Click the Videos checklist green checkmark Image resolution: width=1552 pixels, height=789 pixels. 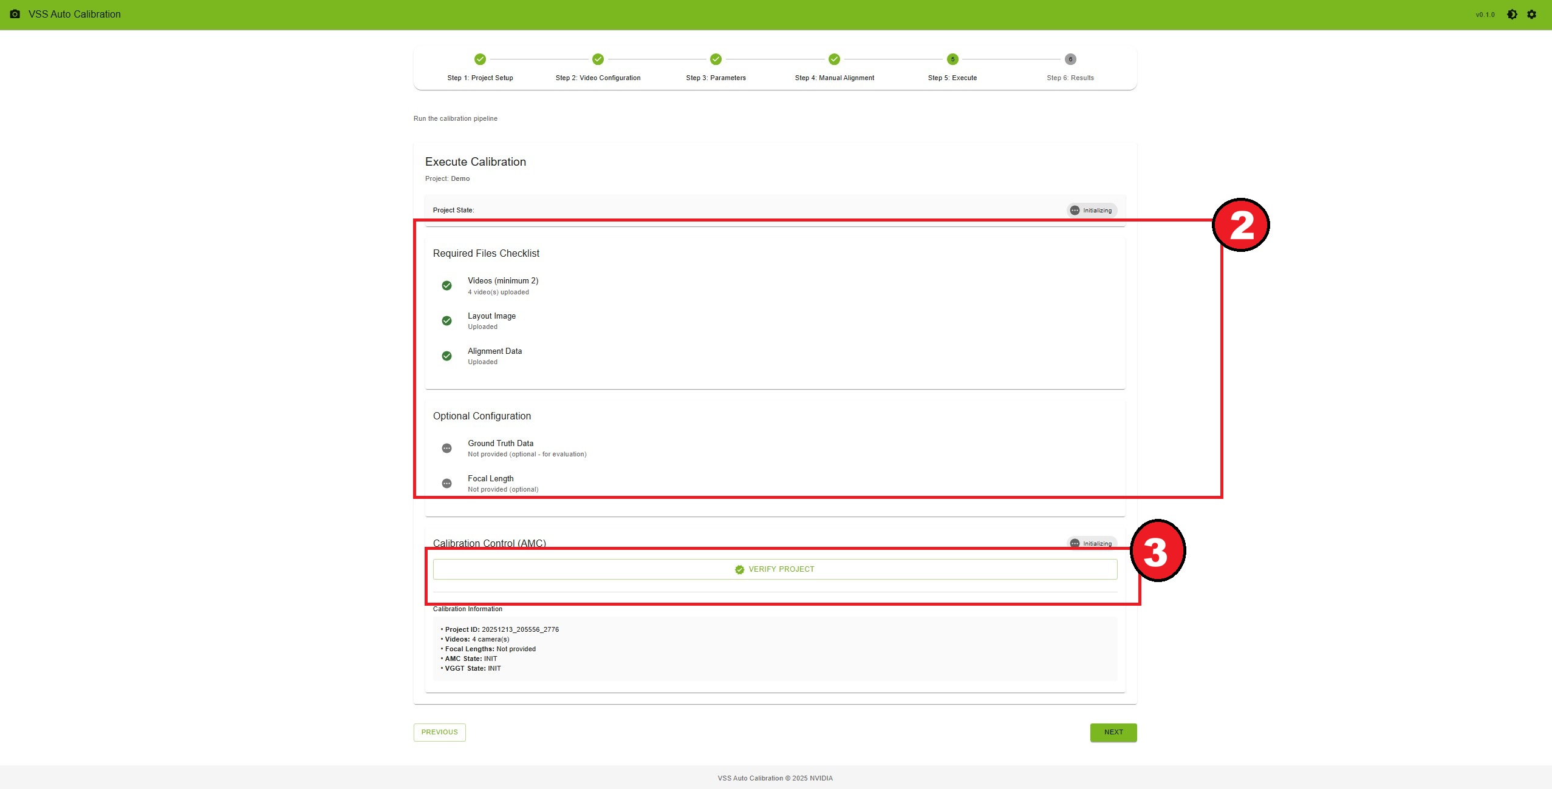[446, 285]
